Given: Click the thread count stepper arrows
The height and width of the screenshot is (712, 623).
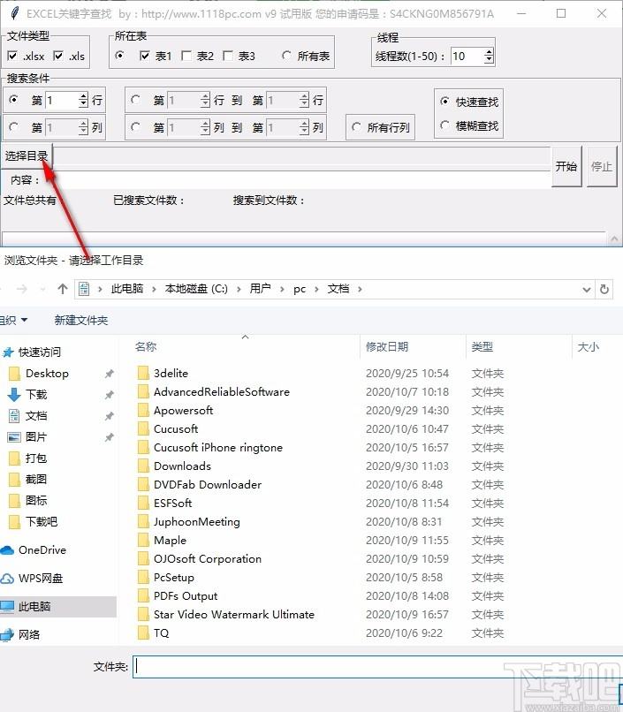Looking at the screenshot, I should (489, 56).
